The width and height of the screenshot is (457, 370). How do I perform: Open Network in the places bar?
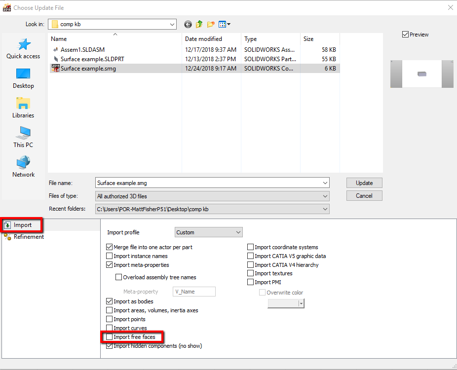(23, 167)
